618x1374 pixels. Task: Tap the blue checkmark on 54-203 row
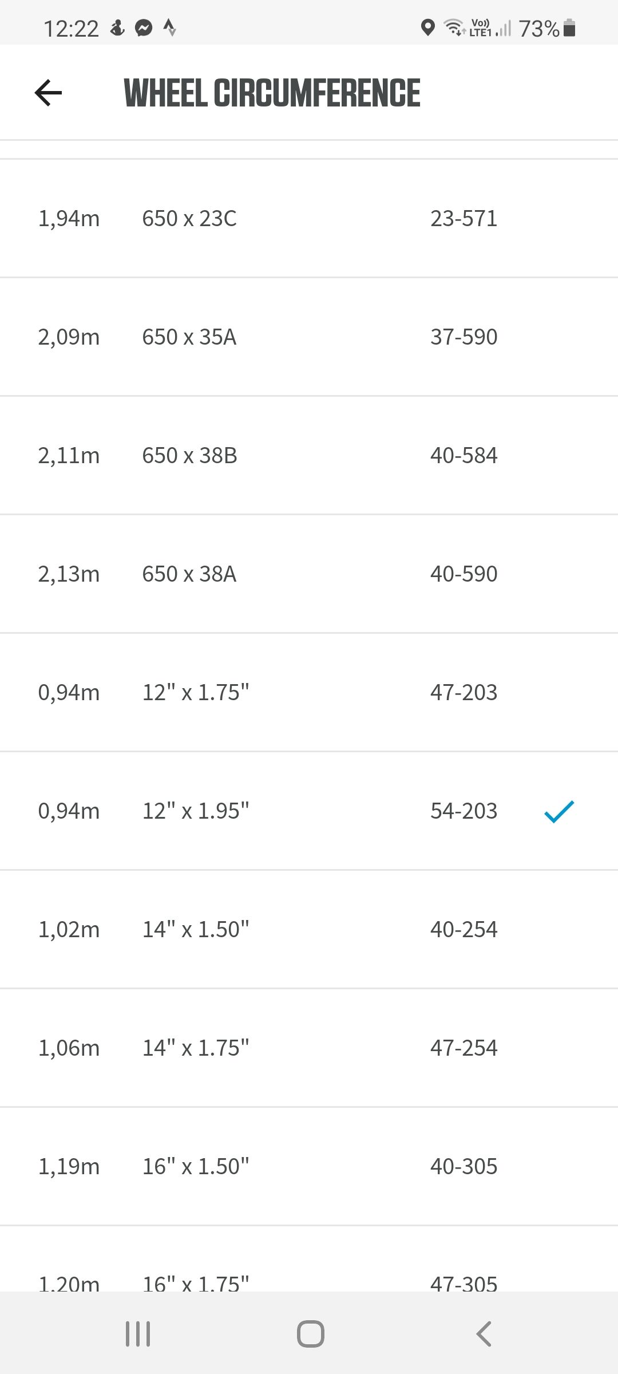(x=559, y=811)
